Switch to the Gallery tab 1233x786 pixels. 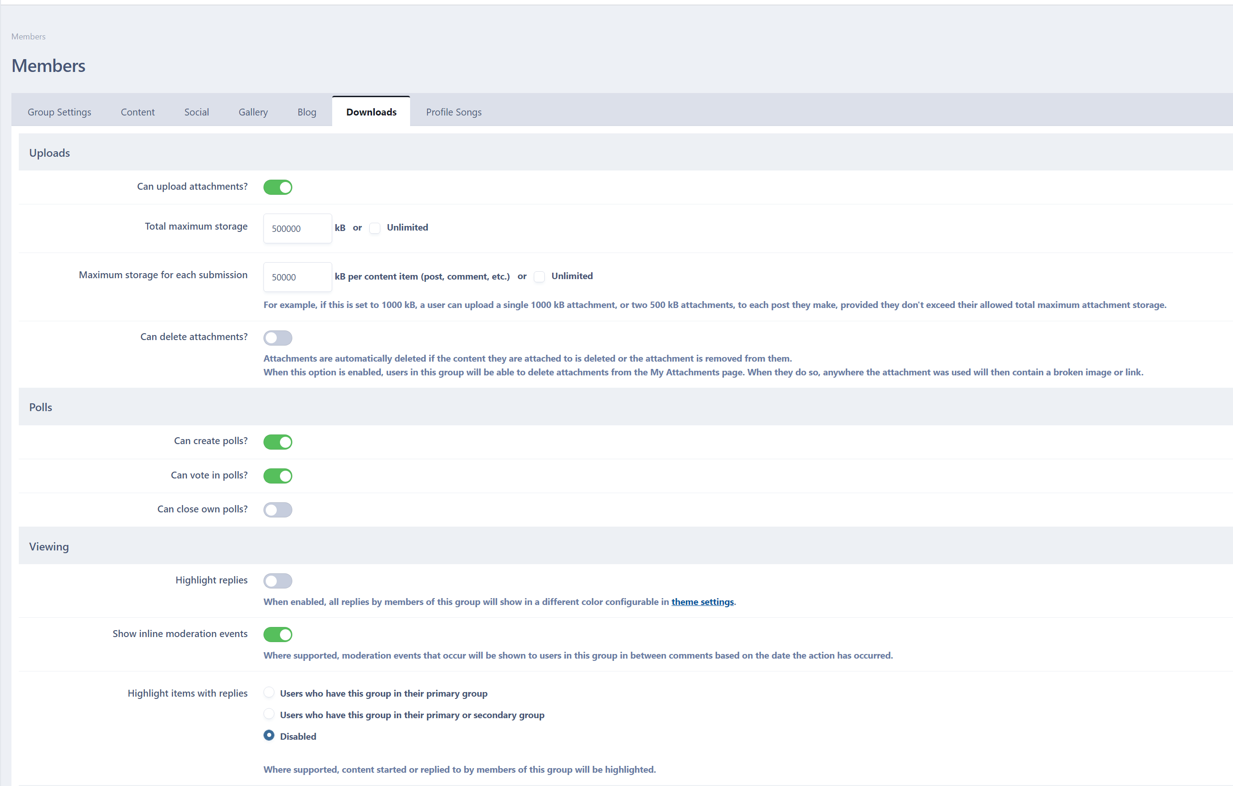(253, 112)
